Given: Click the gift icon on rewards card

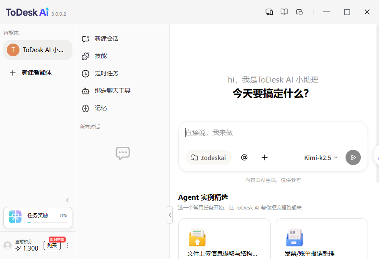Looking at the screenshot, I should pos(15,217).
